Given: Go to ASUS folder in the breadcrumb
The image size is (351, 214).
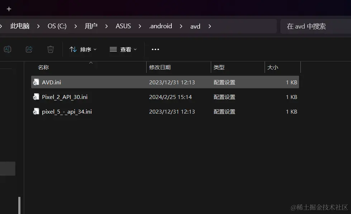Looking at the screenshot, I should (123, 26).
